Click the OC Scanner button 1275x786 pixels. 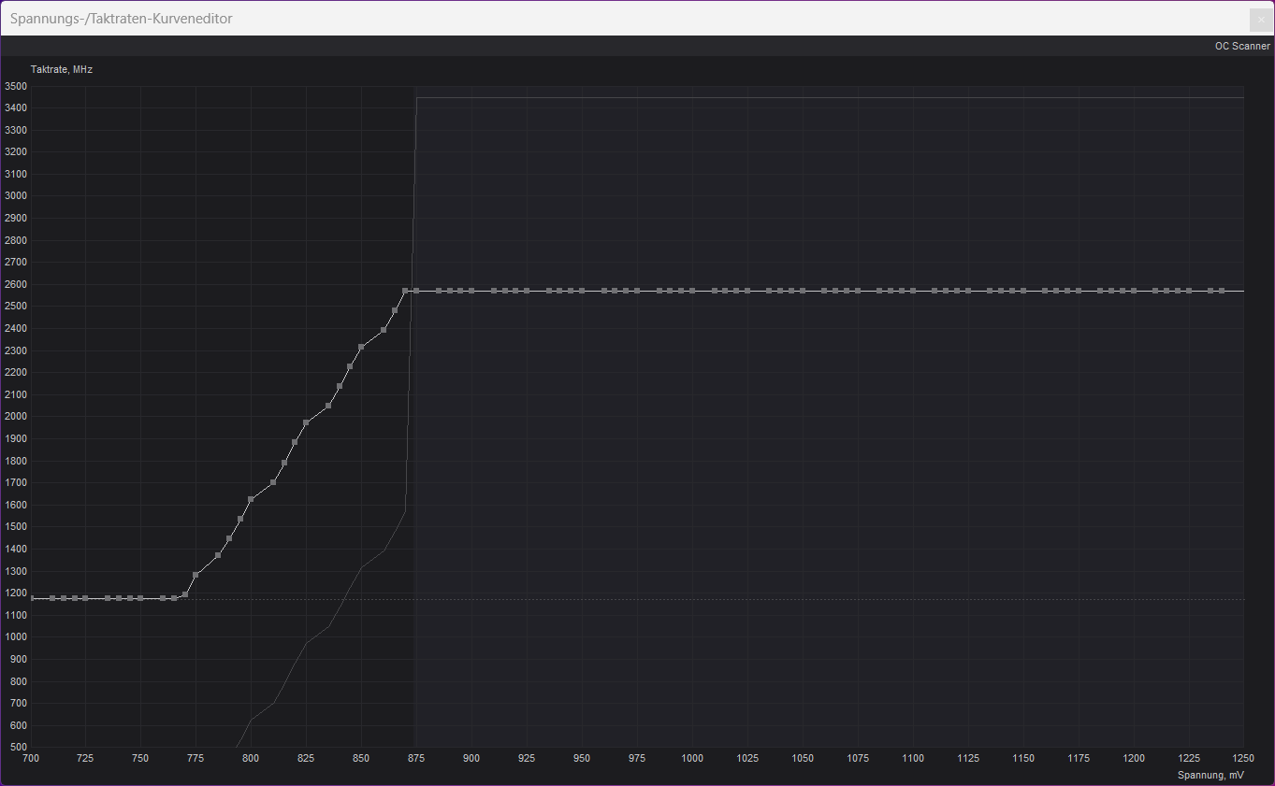pyautogui.click(x=1241, y=46)
